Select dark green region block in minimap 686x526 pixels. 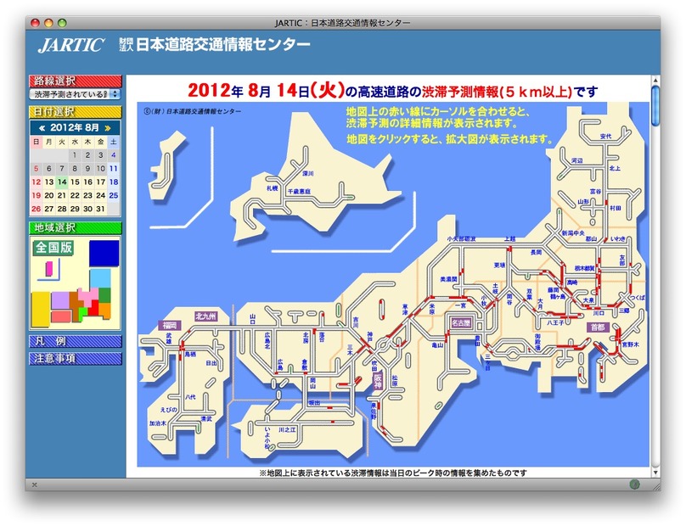[105, 295]
